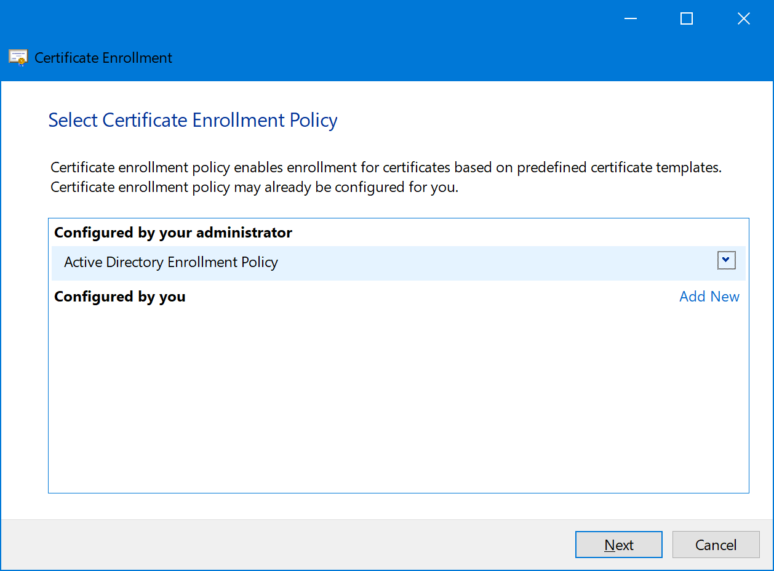Click the Configured by your administrator header

[x=173, y=233]
